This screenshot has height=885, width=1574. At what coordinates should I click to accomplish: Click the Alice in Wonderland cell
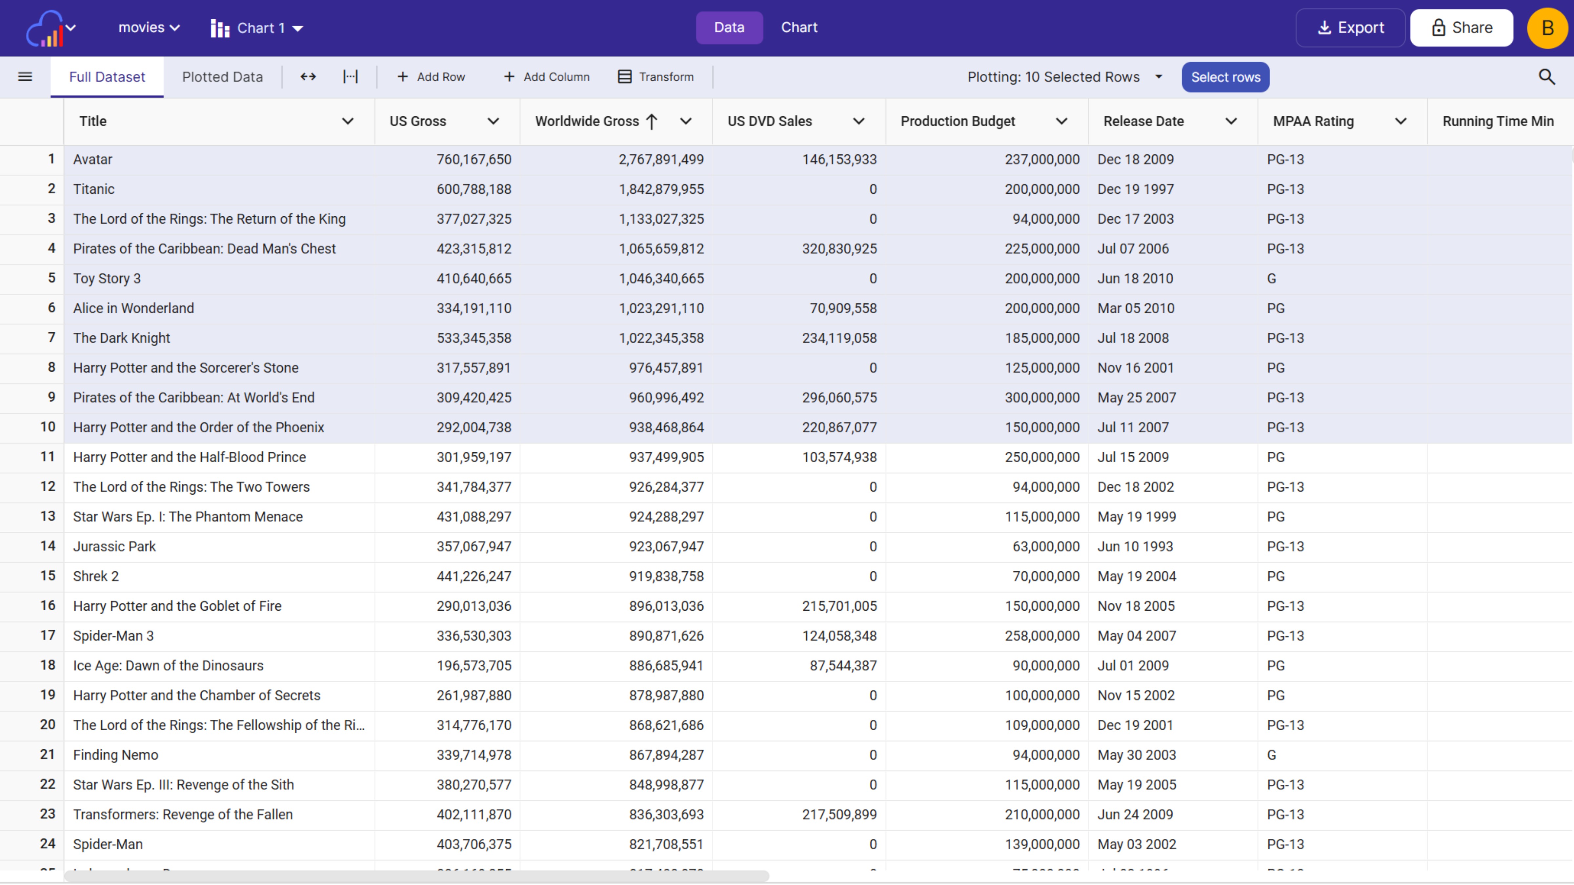coord(219,308)
